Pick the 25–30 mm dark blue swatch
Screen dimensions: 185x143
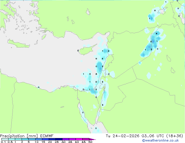click(59, 139)
